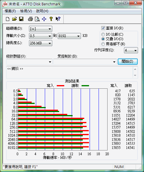Viewport: 144px width, 172px height.
Task: Click the 傳輸速率 - MB / 秒 axis label
Action: pyautogui.click(x=57, y=158)
